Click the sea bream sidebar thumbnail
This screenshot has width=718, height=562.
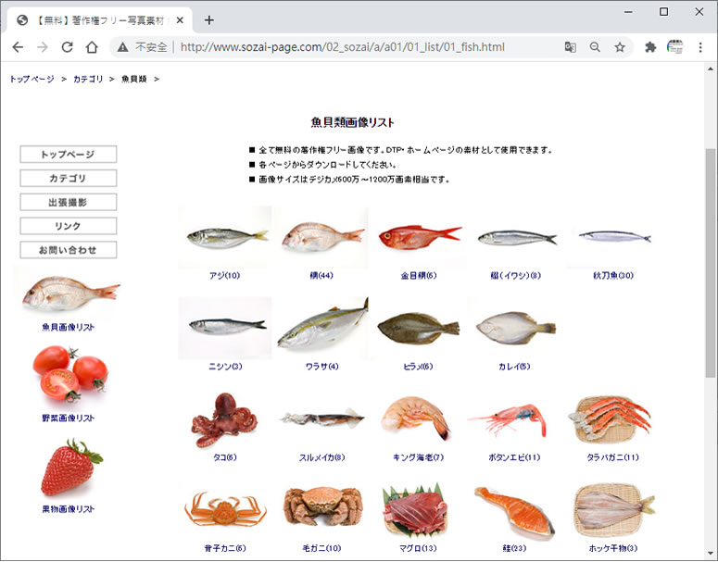(69, 293)
